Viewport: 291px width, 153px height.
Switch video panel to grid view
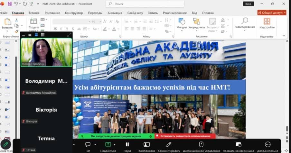pos(42,35)
